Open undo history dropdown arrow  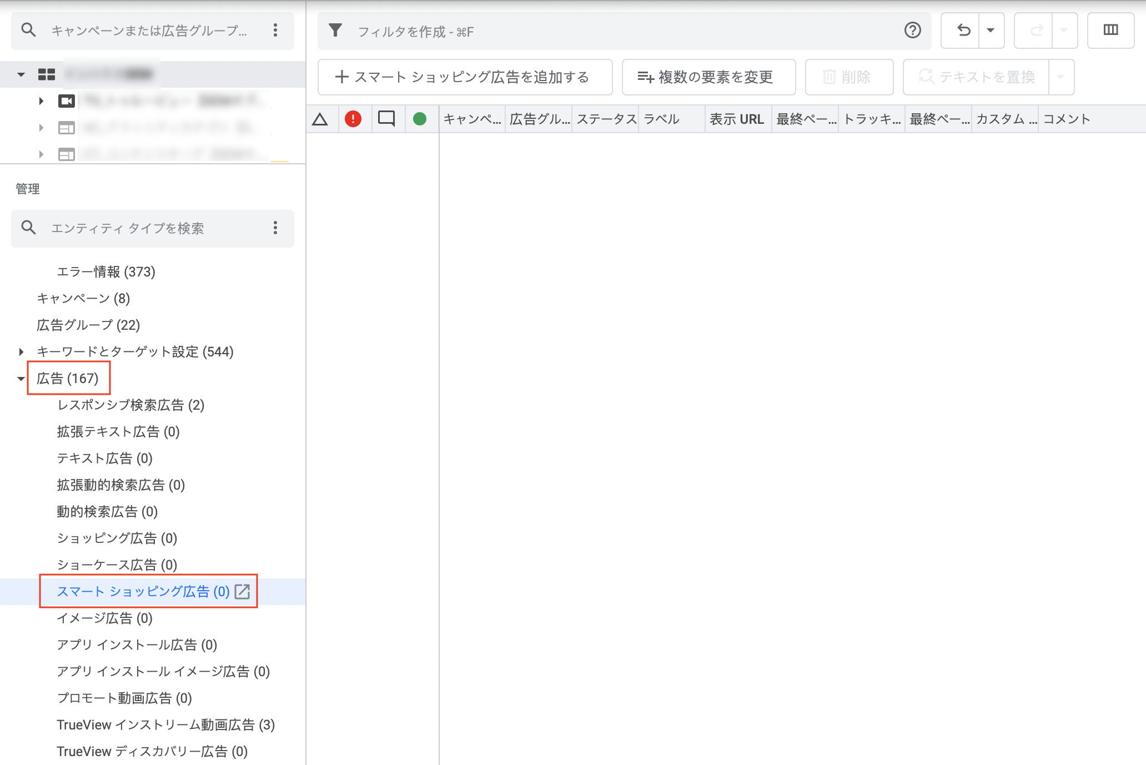pyautogui.click(x=991, y=31)
